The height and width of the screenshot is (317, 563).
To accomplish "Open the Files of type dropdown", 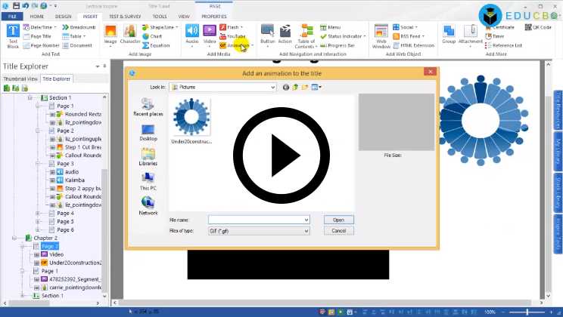I will pos(306,230).
